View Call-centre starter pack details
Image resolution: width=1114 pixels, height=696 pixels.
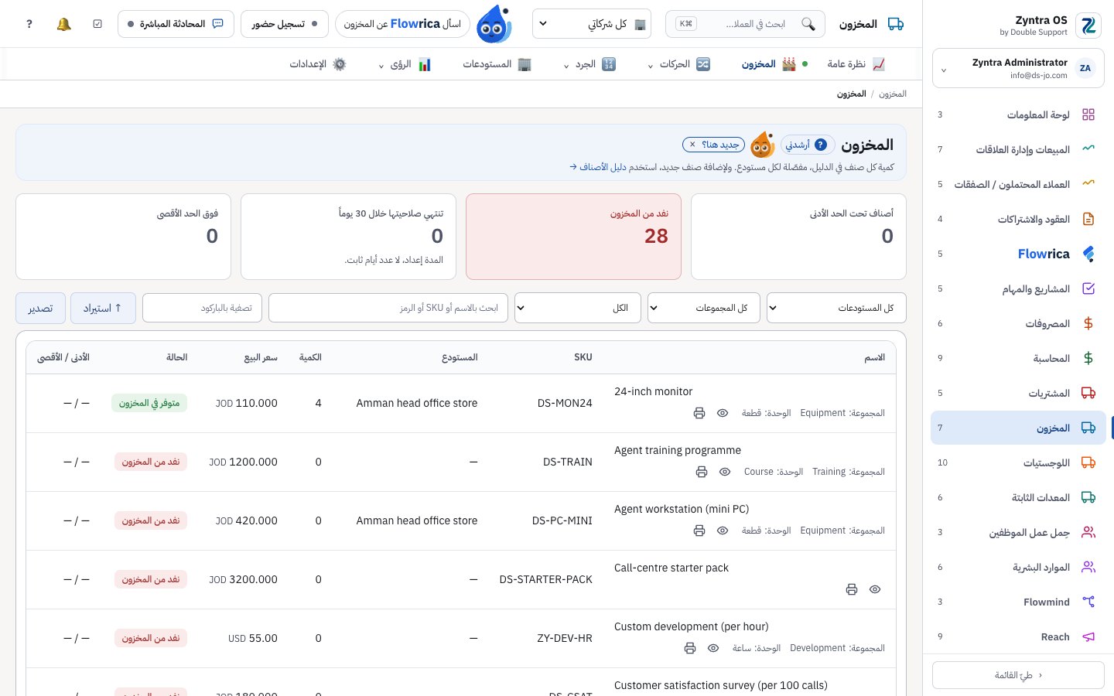(875, 589)
